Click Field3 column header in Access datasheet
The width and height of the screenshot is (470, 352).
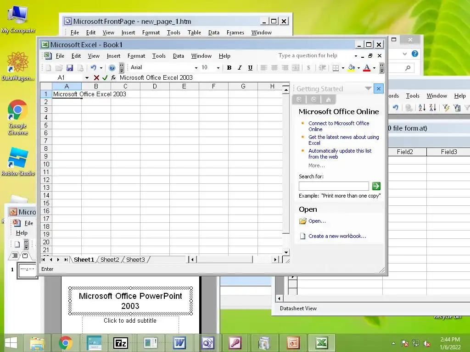448,152
